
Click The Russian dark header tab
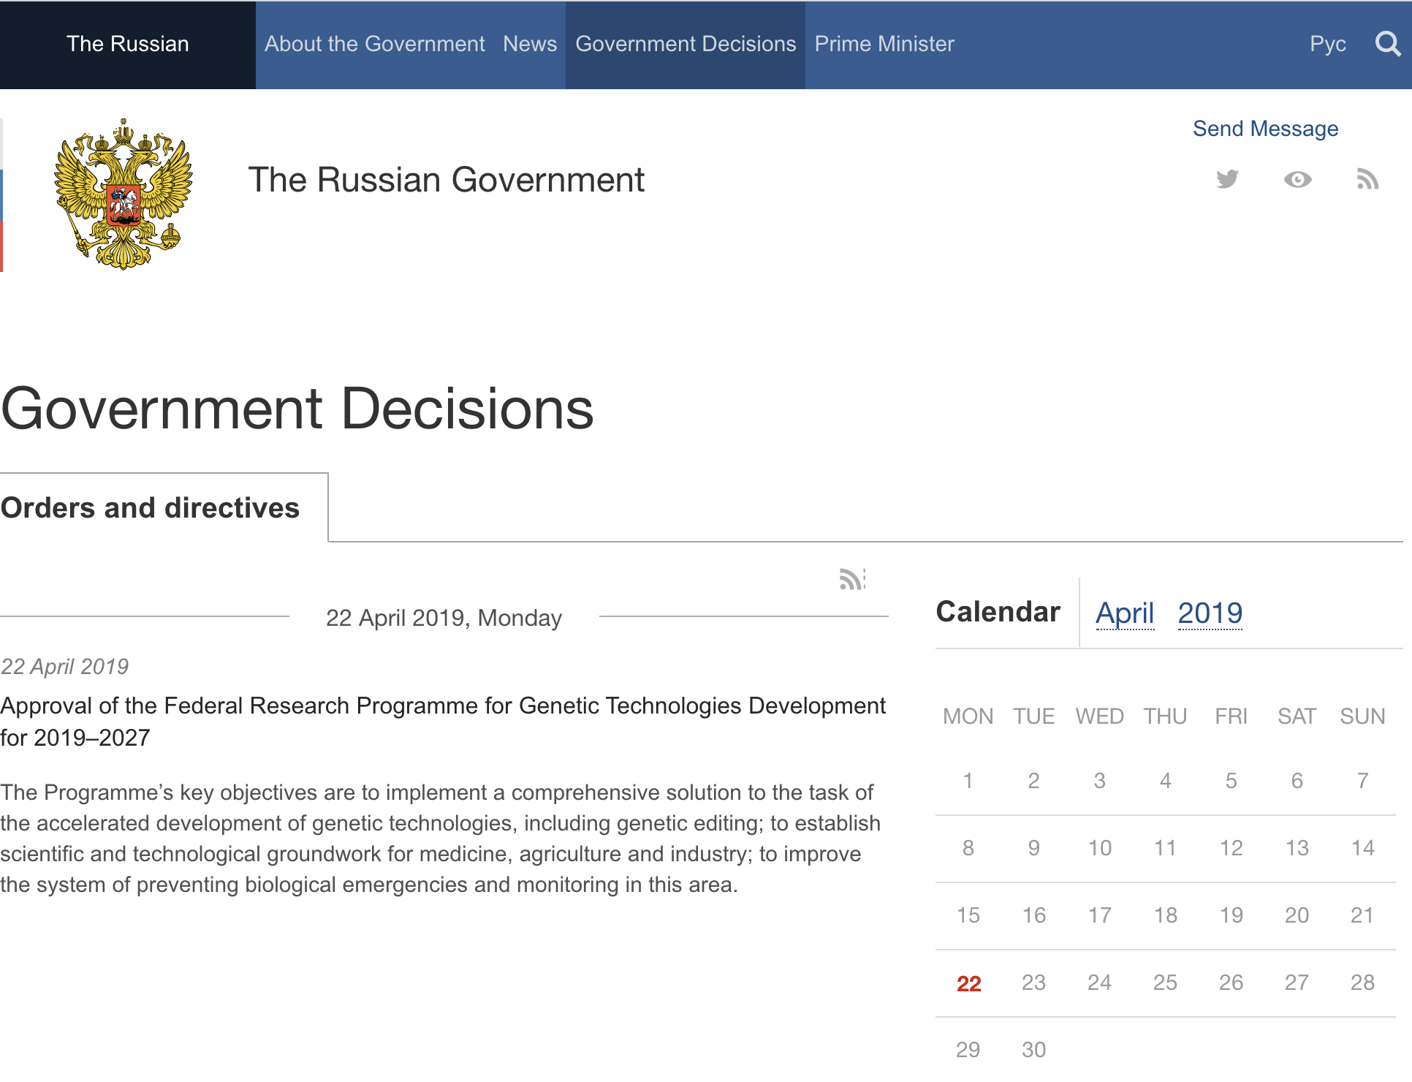(128, 44)
